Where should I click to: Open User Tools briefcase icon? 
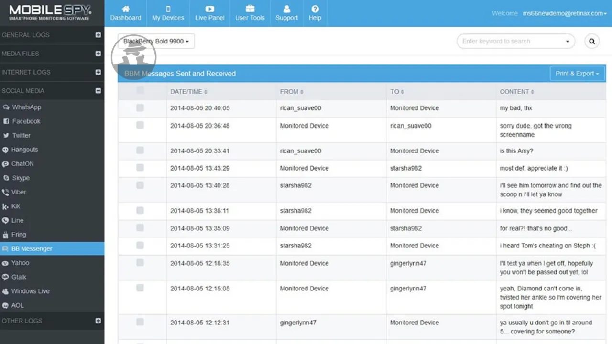click(250, 9)
